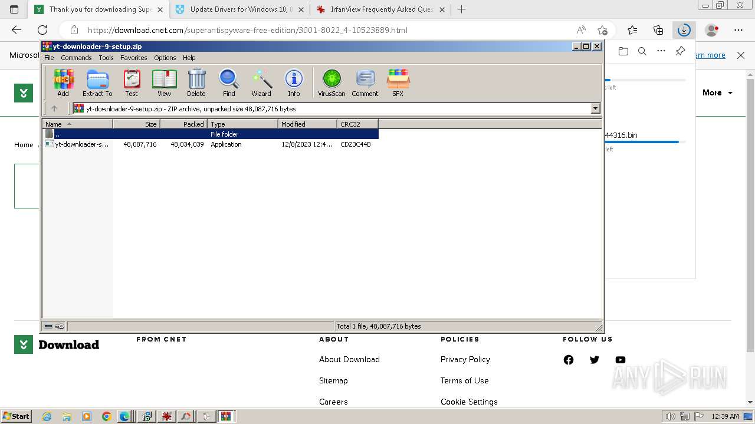Sort by the Size column header

pyautogui.click(x=136, y=124)
